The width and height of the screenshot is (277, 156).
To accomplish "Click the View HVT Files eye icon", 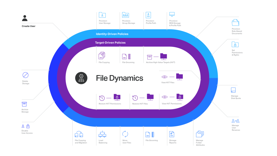I will [x=165, y=77].
